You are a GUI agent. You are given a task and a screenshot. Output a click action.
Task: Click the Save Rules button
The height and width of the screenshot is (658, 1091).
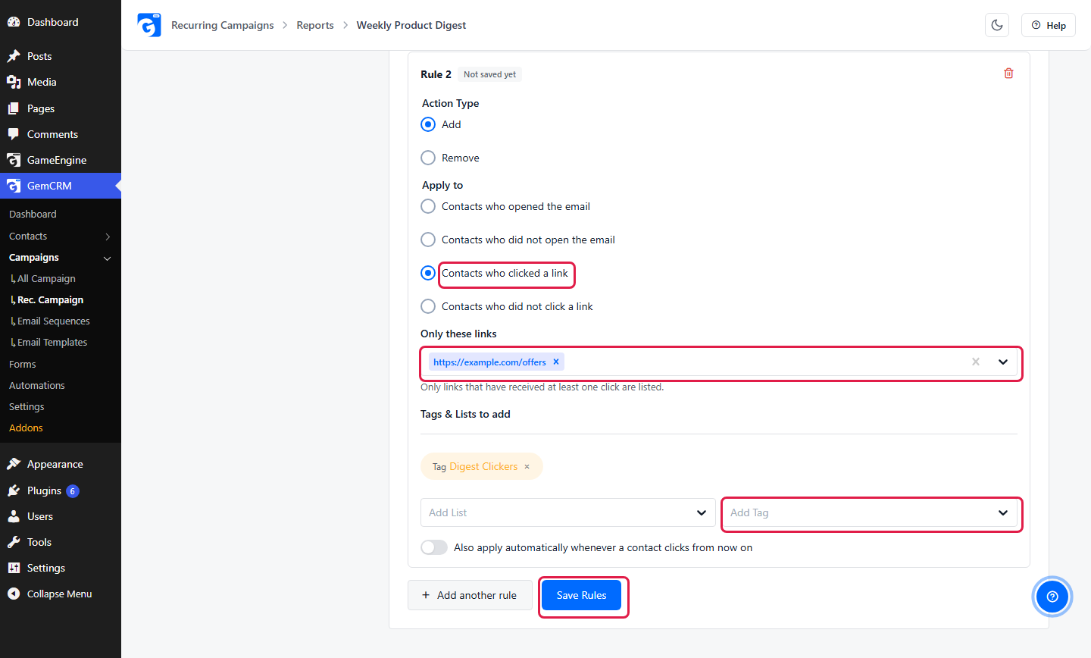581,595
